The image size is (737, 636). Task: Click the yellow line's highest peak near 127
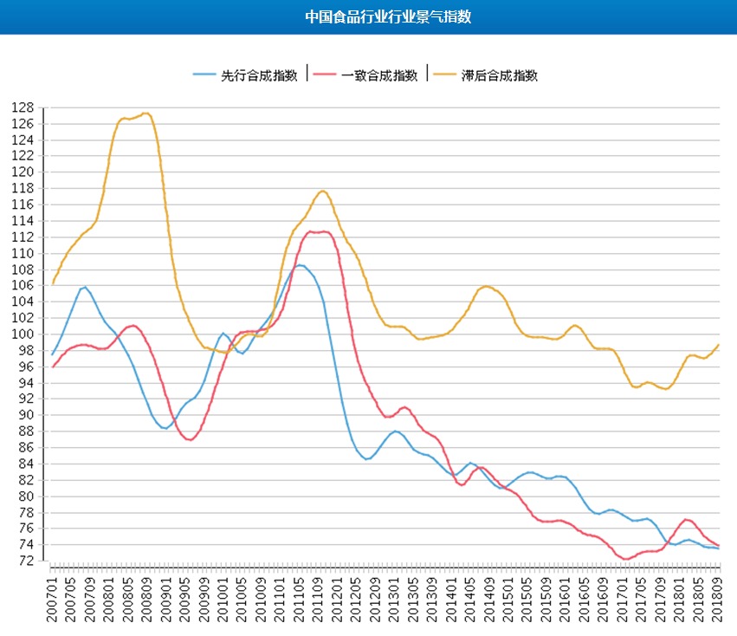coord(145,113)
